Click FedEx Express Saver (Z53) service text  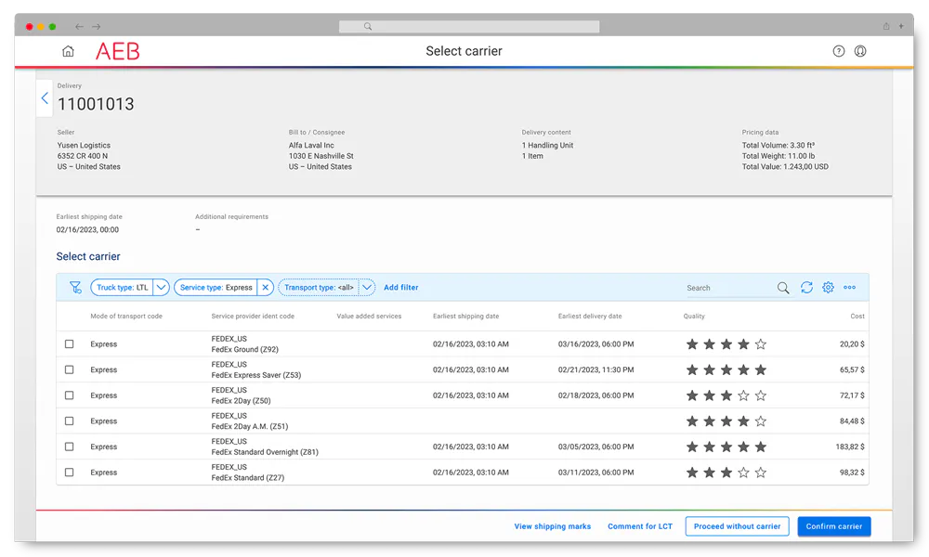click(256, 375)
